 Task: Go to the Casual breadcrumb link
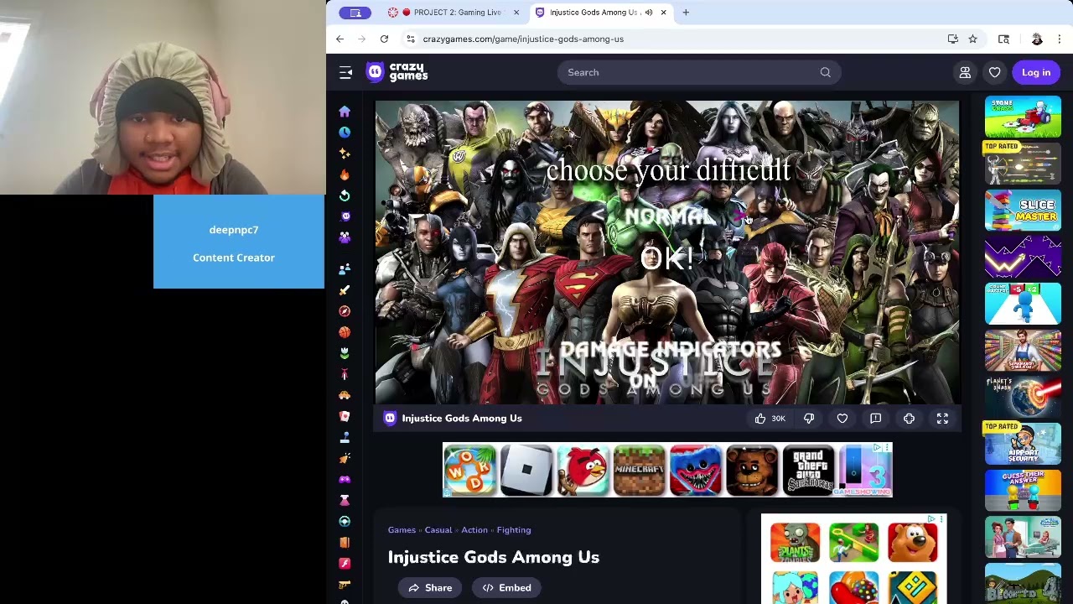438,529
